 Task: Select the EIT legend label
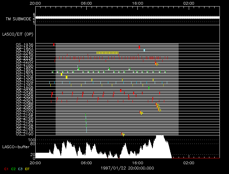27,169
